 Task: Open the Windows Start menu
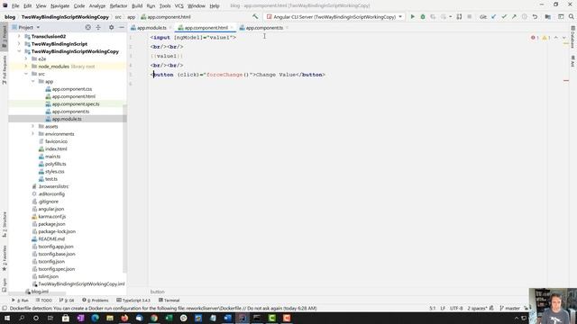(x=6, y=318)
